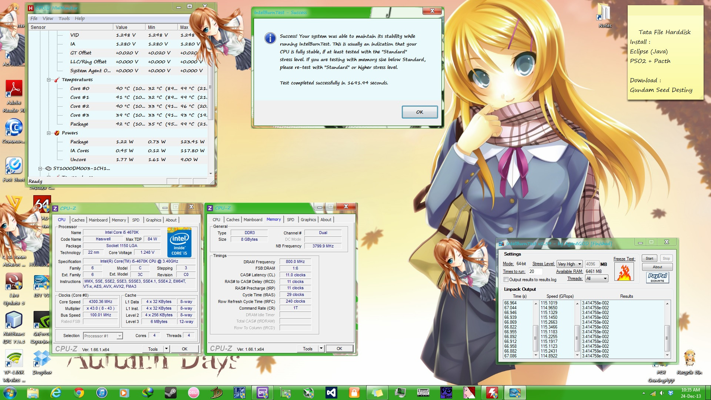Open Steam from the taskbar
This screenshot has height=400, width=711.
point(171,393)
